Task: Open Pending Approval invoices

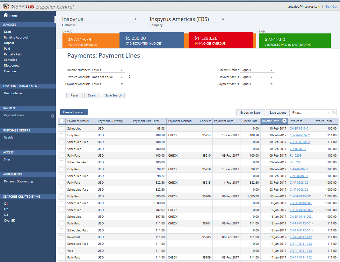Action: pyautogui.click(x=16, y=37)
